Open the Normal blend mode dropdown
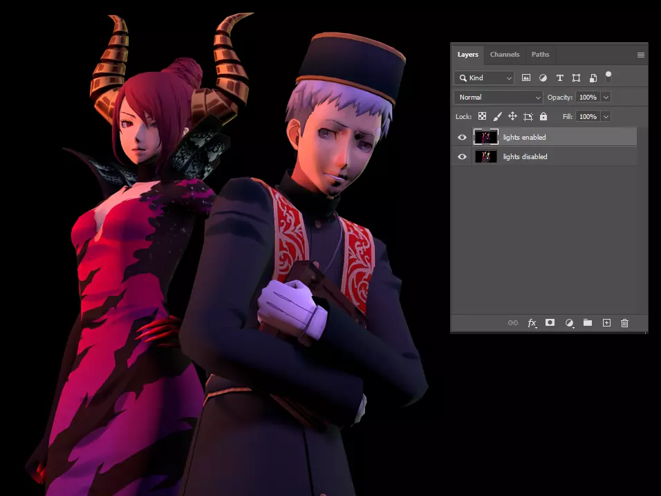Screen dimensions: 661x496 [499, 98]
